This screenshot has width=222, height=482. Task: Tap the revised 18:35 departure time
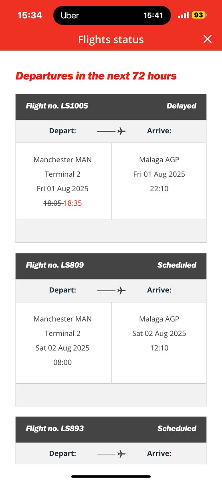coord(73,203)
